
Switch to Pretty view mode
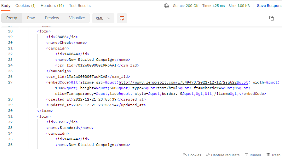[12, 18]
